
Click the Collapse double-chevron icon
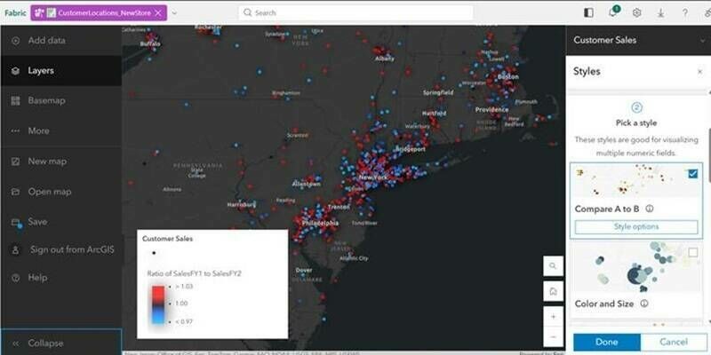click(x=15, y=343)
